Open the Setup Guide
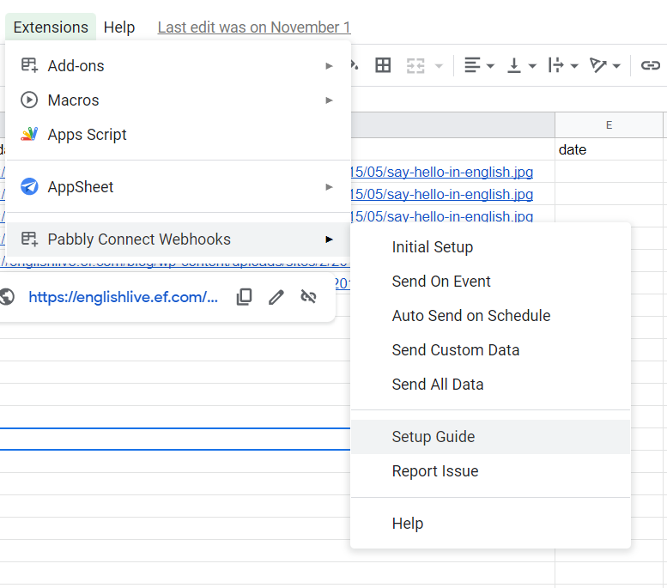Viewport: 667px width, 588px height. click(490, 437)
